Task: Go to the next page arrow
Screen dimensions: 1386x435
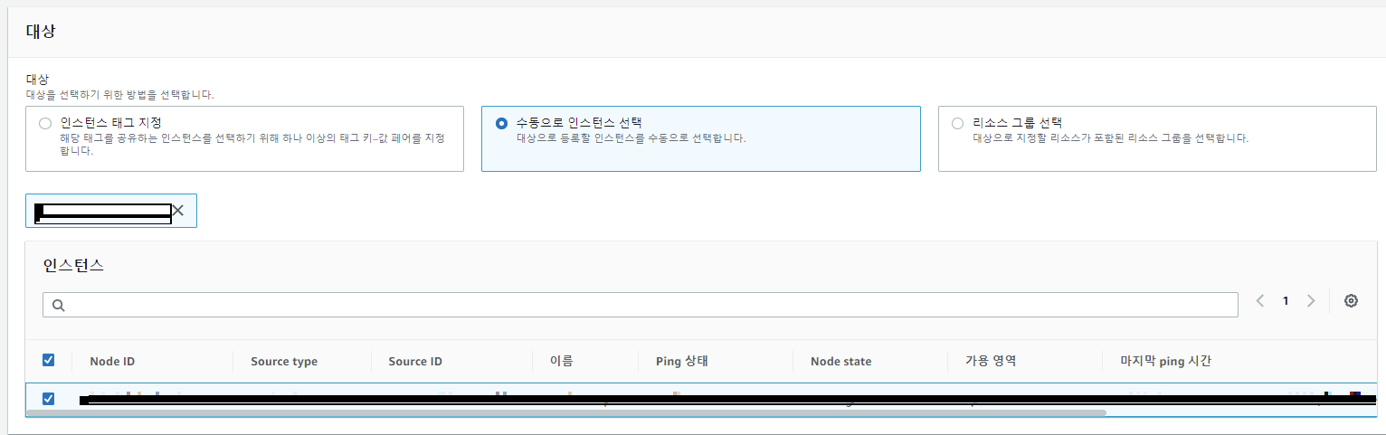Action: coord(1311,301)
